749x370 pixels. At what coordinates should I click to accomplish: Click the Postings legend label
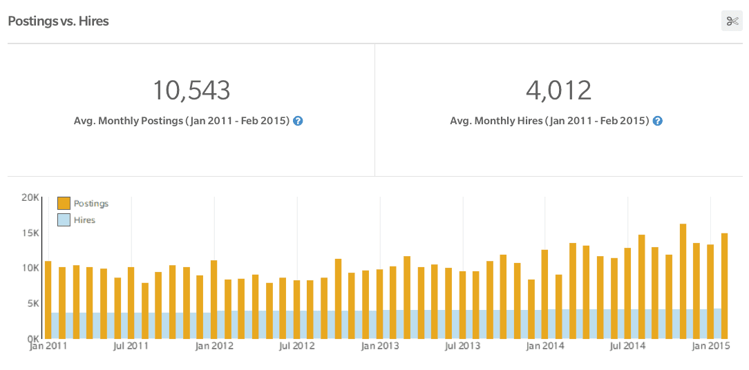click(x=91, y=204)
